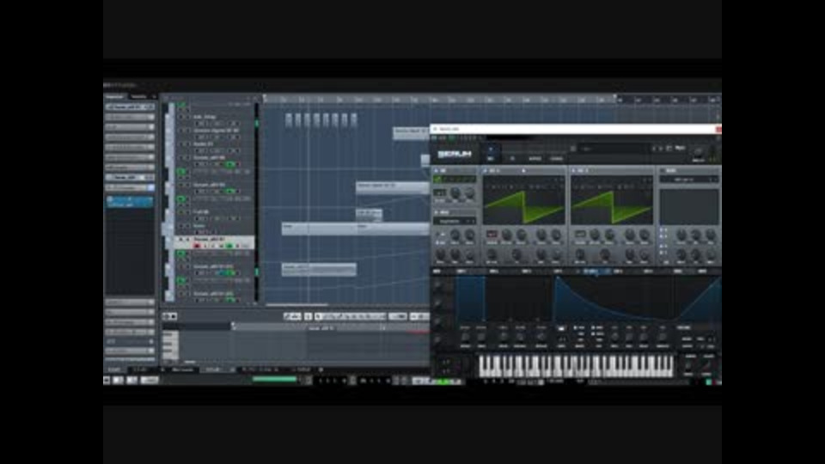Toggle Serum FILTER enable switch
This screenshot has height=464, width=825.
(x=662, y=171)
